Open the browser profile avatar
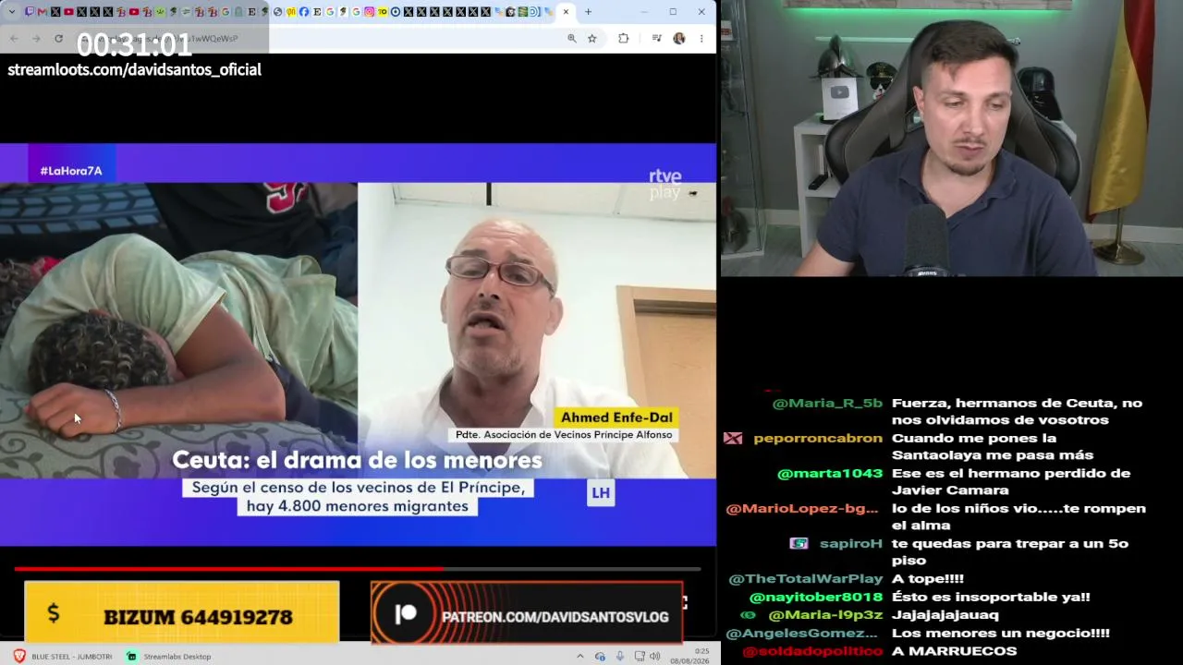This screenshot has width=1183, height=665. pyautogui.click(x=679, y=39)
